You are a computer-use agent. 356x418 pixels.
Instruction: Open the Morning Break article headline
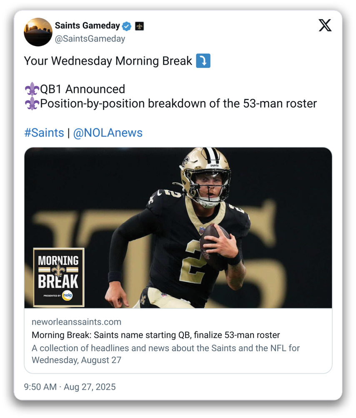pyautogui.click(x=155, y=335)
